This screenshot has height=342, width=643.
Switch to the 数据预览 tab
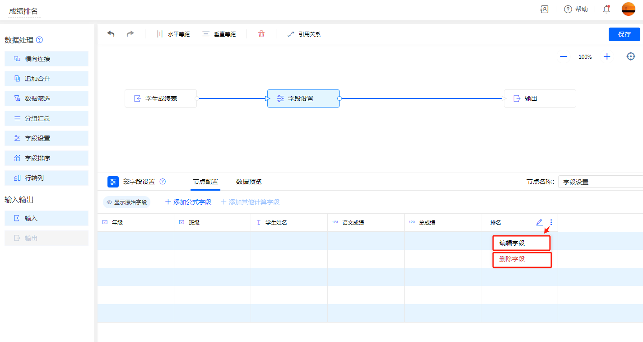click(x=248, y=182)
